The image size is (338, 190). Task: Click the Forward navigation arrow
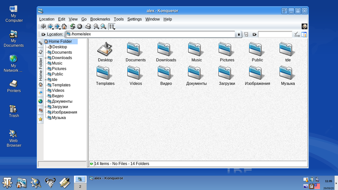pyautogui.click(x=50, y=26)
